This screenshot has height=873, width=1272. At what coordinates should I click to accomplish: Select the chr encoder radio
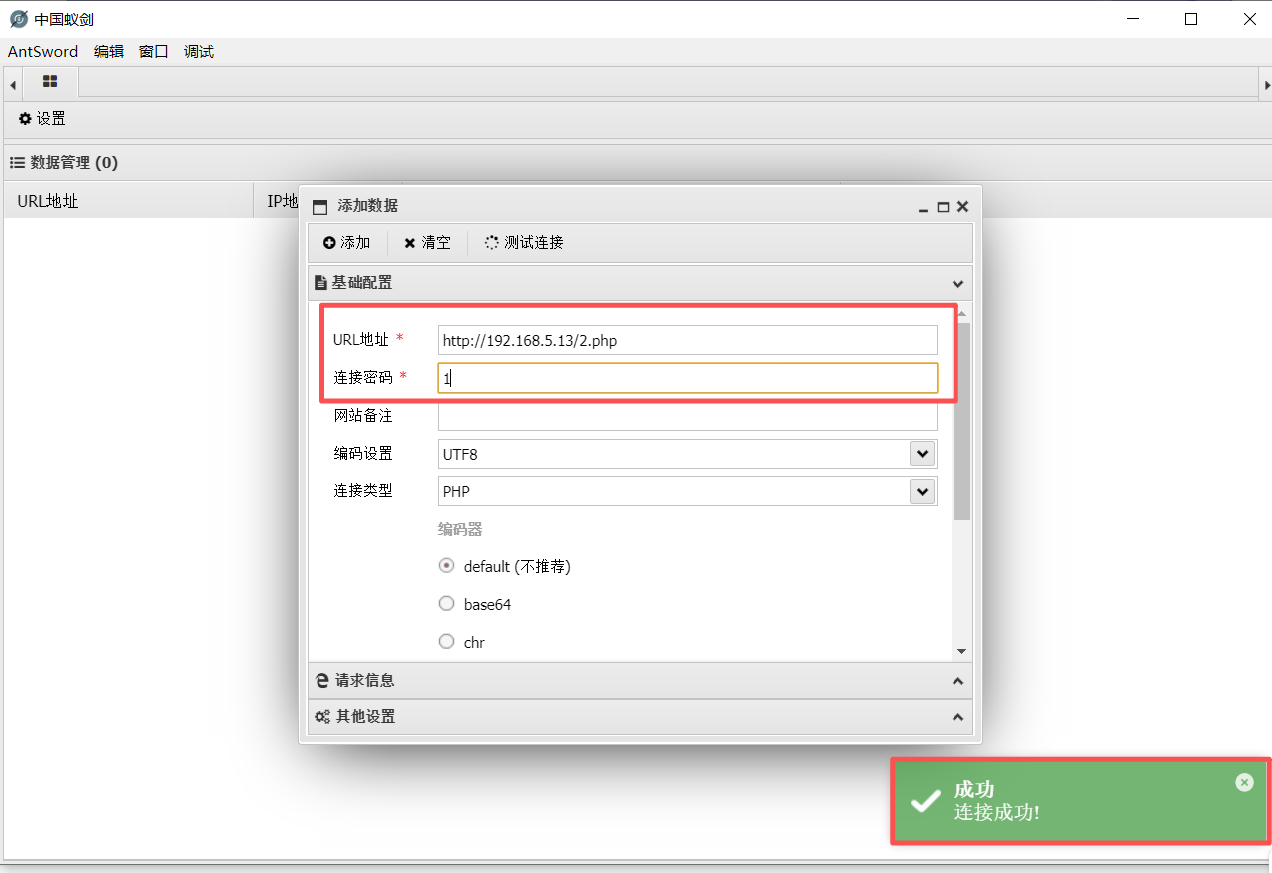[447, 641]
